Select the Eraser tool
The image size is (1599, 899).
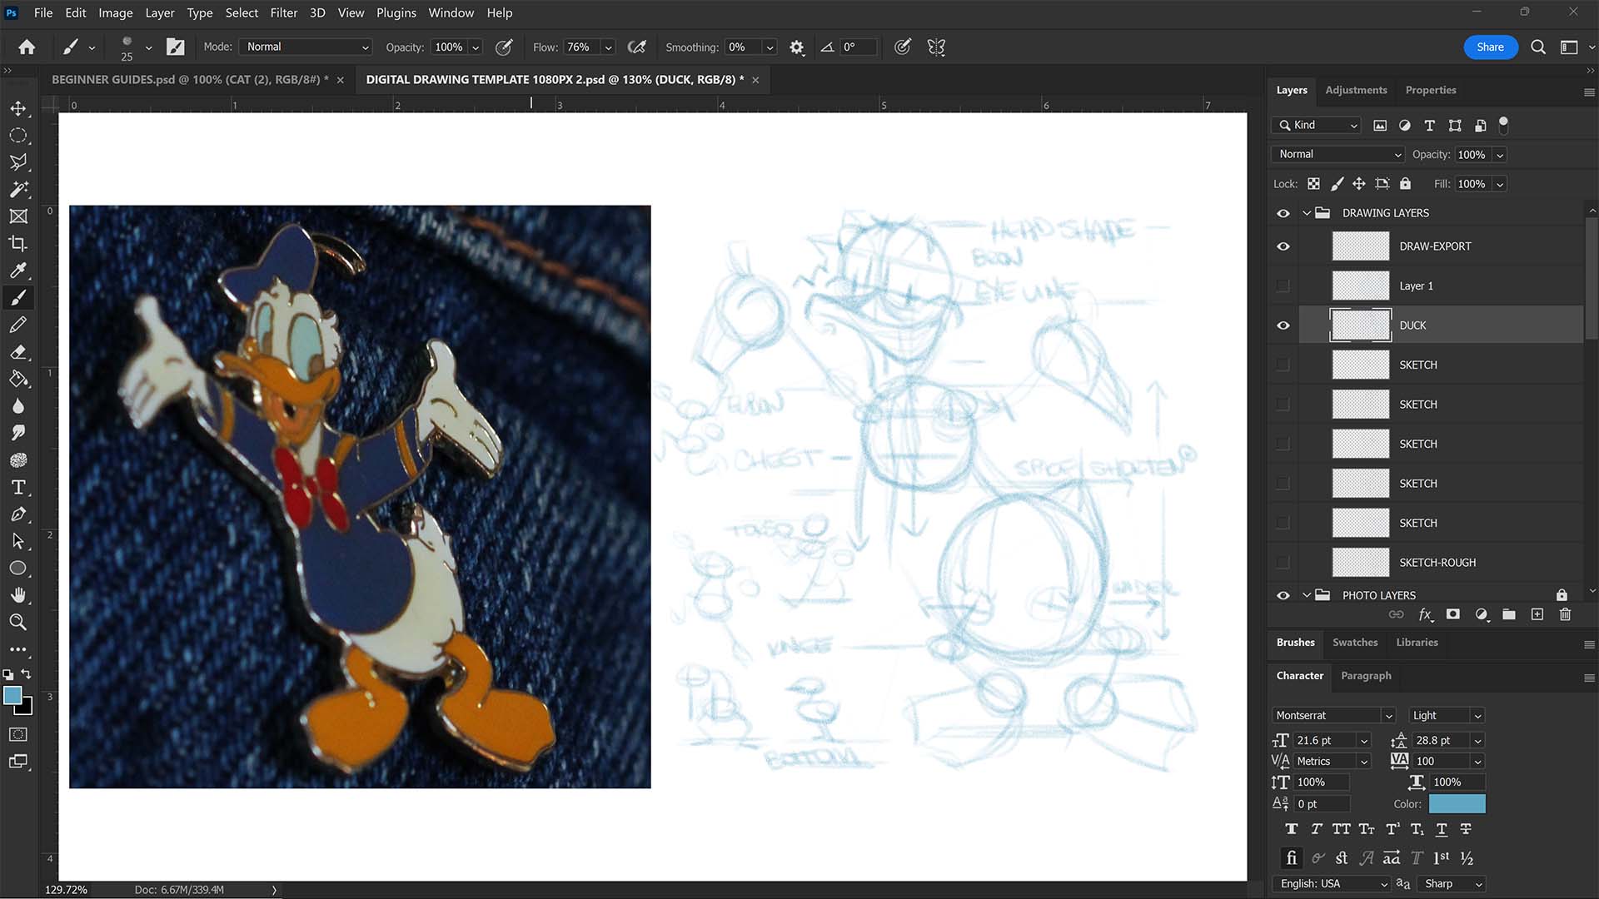click(18, 351)
